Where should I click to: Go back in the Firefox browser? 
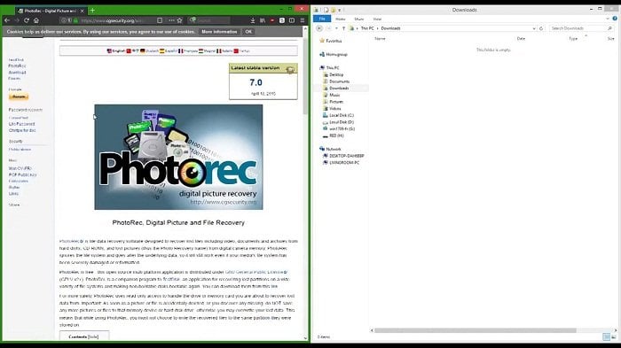click(x=7, y=20)
